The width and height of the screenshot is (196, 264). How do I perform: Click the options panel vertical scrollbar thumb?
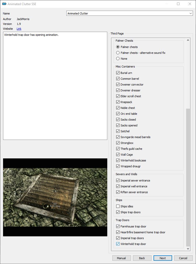(x=188, y=177)
